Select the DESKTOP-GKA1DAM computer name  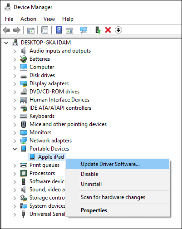pyautogui.click(x=46, y=43)
